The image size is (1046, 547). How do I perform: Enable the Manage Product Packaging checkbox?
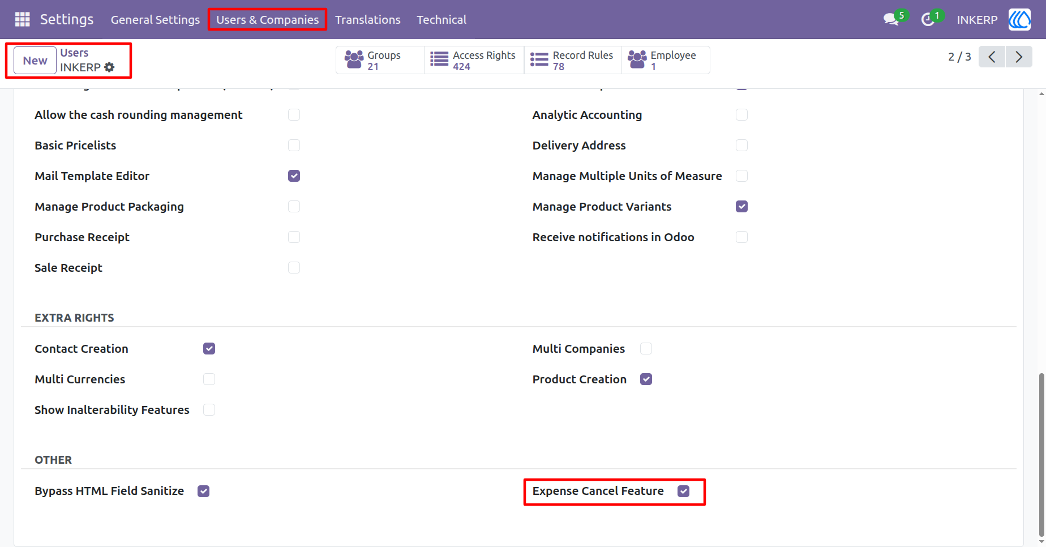click(294, 207)
